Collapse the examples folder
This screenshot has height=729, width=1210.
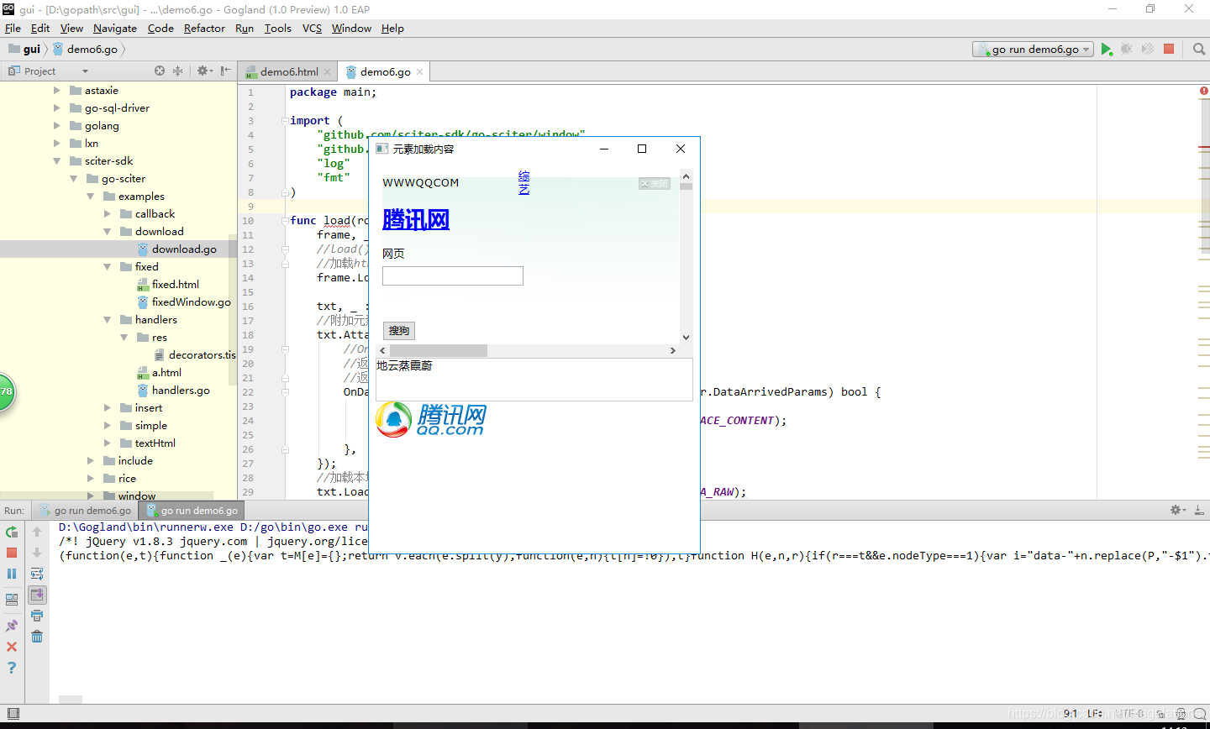coord(91,197)
